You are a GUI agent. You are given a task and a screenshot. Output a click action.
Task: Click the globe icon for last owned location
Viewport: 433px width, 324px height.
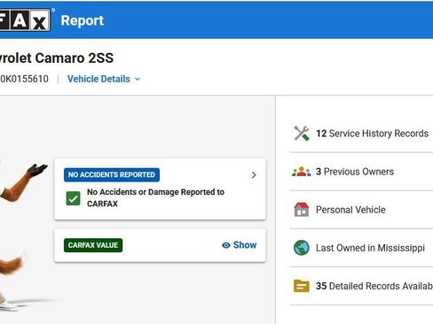tap(302, 248)
